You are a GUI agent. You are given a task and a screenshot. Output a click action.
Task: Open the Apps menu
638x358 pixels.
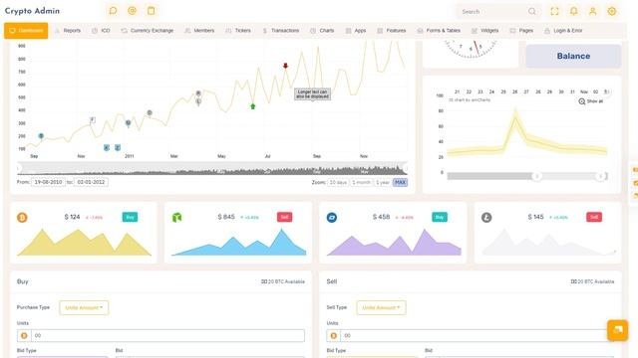coord(356,31)
